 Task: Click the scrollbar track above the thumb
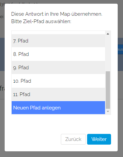click(108, 54)
